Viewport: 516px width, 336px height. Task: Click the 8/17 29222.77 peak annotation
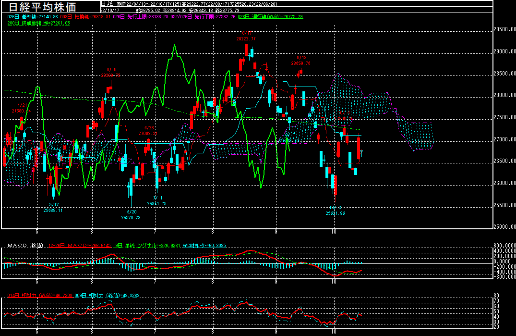tap(246, 36)
